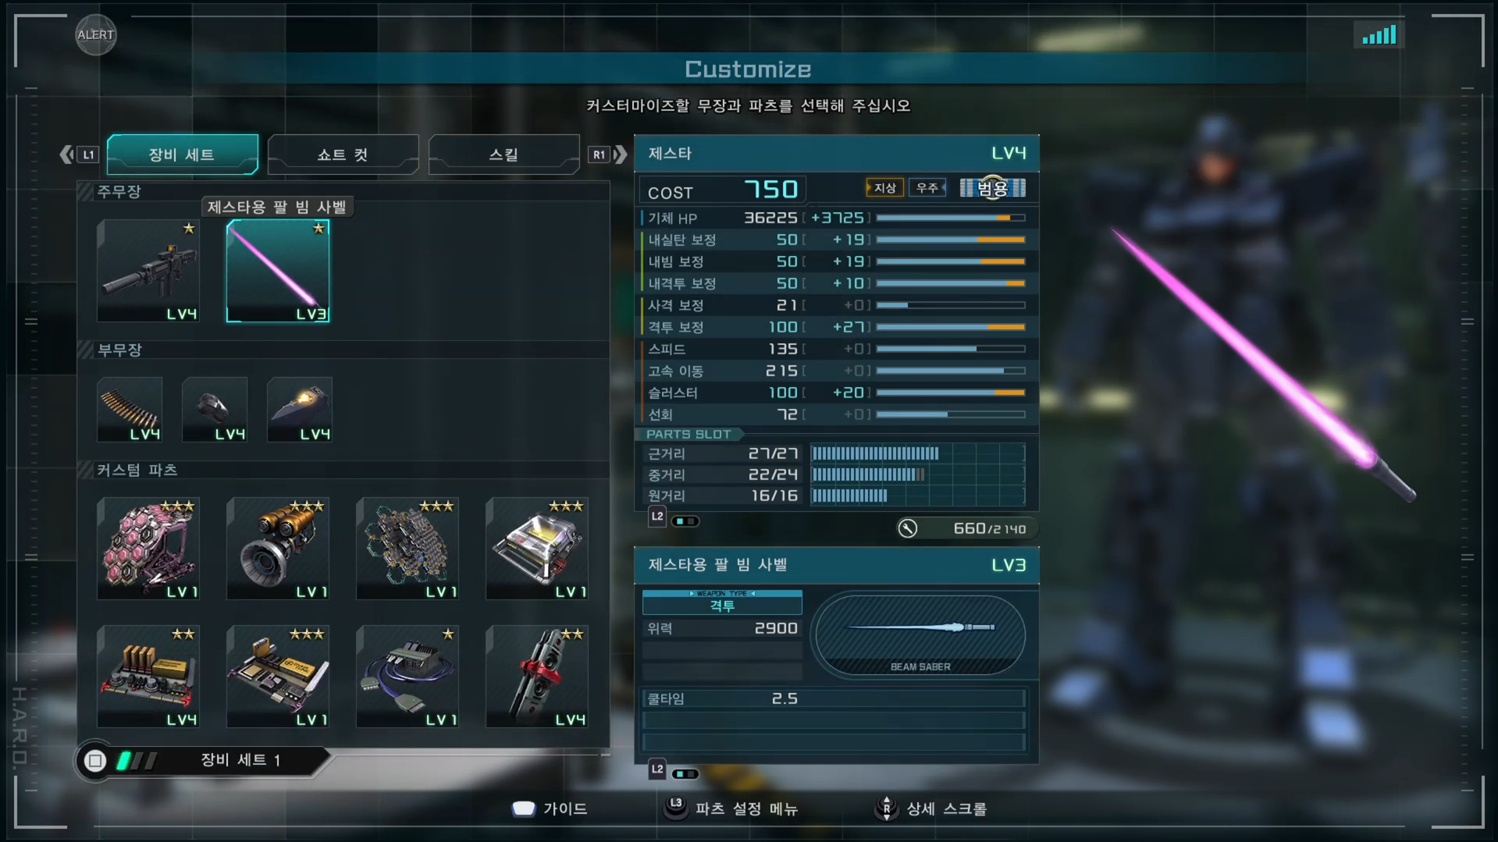Select the orange thruster custom part
The height and width of the screenshot is (842, 1498).
click(x=278, y=549)
